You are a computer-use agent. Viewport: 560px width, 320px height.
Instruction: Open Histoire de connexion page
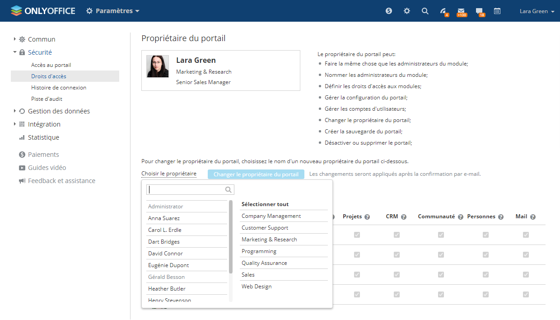(x=59, y=88)
